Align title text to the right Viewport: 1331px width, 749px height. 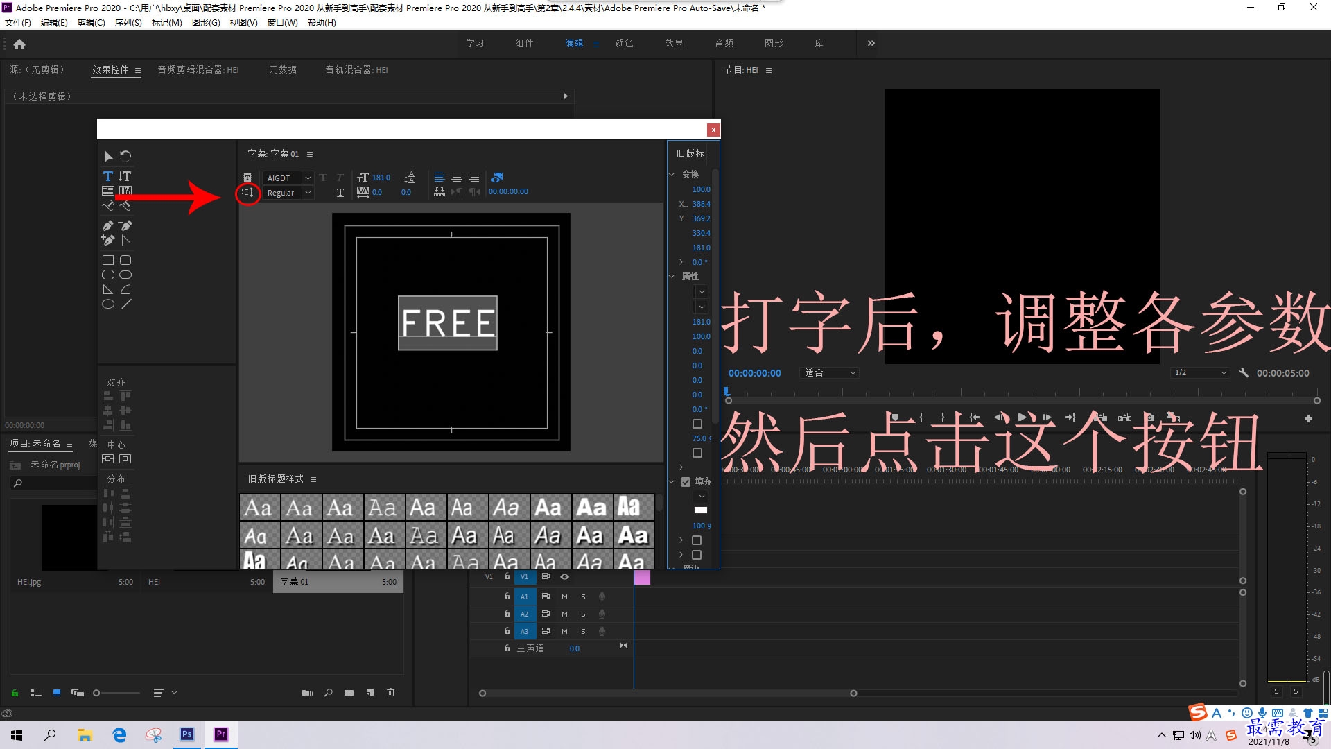[473, 178]
